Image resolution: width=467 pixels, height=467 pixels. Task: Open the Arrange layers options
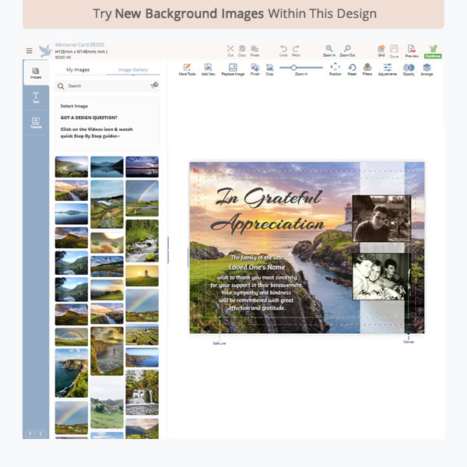pos(427,68)
